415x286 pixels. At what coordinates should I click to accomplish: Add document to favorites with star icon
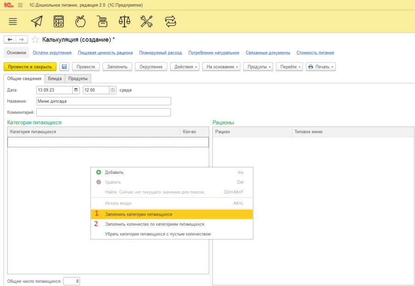point(35,40)
